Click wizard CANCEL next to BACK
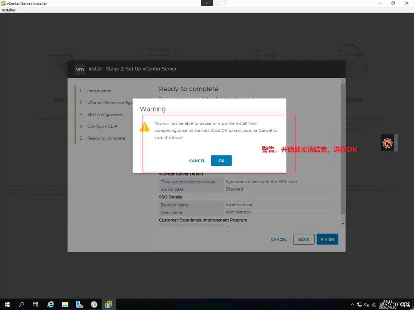 279,239
